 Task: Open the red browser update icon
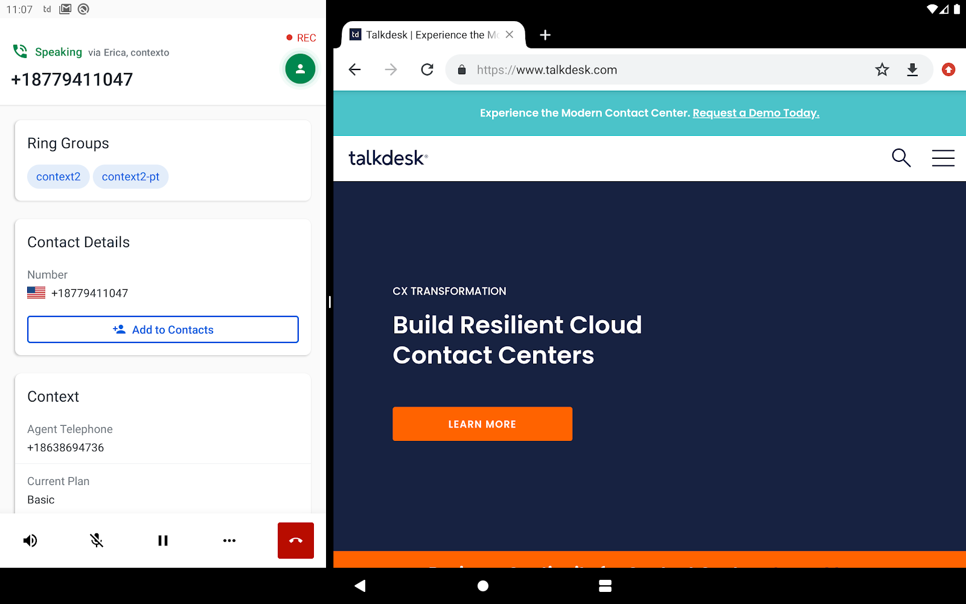click(948, 70)
